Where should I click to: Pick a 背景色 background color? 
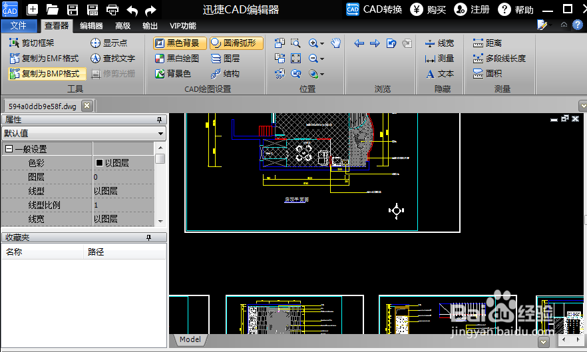[173, 74]
